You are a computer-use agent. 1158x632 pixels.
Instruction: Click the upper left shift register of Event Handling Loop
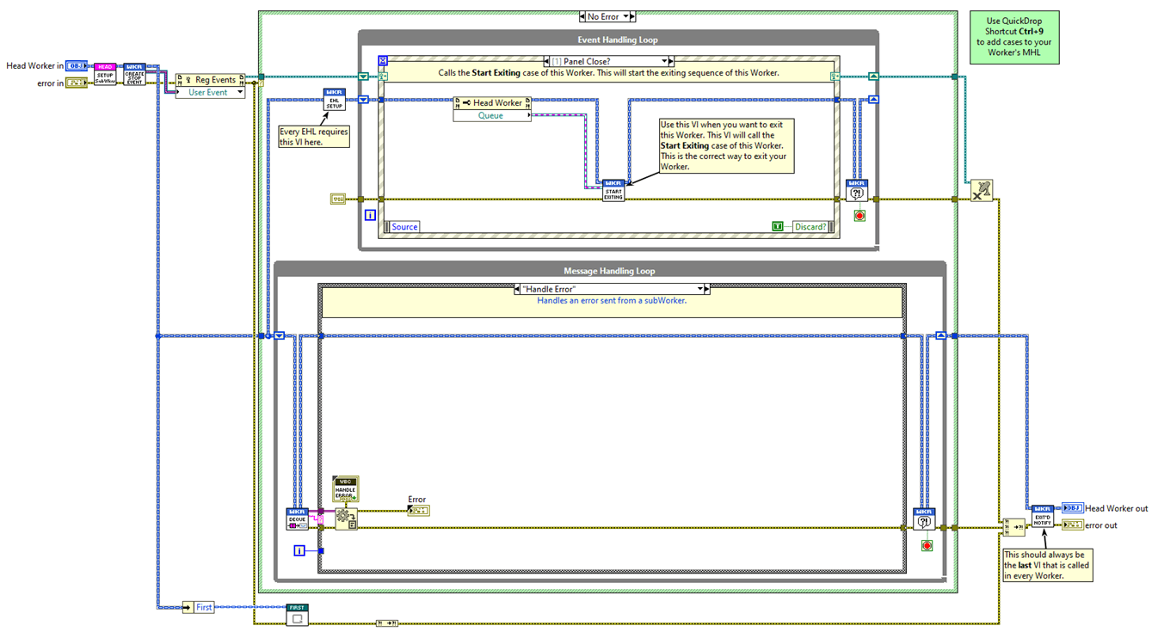pos(363,77)
